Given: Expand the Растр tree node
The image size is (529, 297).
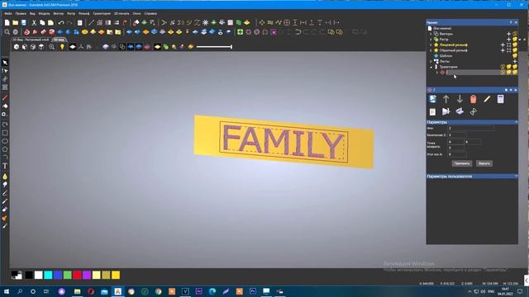Looking at the screenshot, I should pyautogui.click(x=431, y=40).
